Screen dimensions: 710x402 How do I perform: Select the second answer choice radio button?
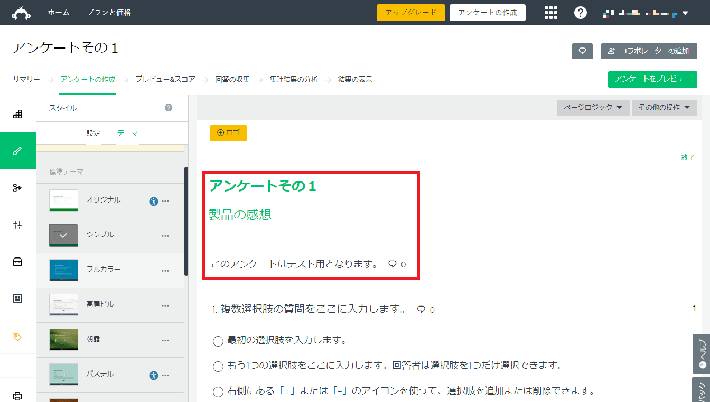tap(218, 366)
